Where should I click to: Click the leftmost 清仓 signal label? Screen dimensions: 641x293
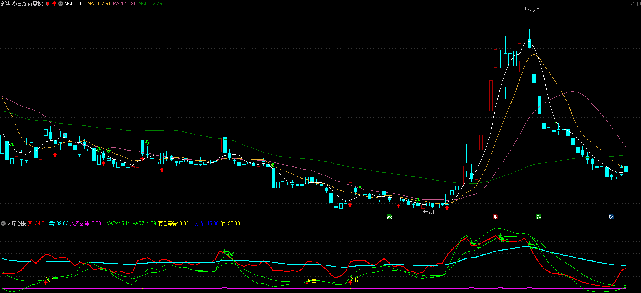(229, 254)
